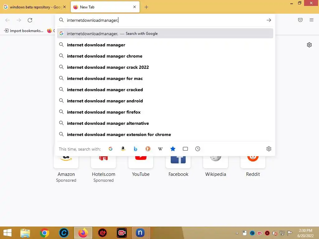The height and width of the screenshot is (239, 319).
Task: Pick 'internet download manager firefox' suggestion
Action: (165, 112)
